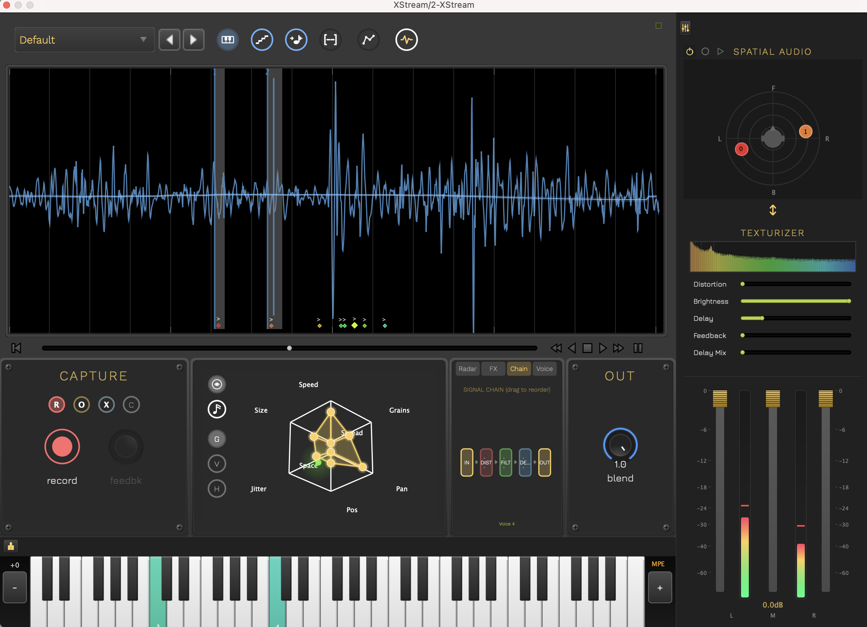This screenshot has height=627, width=867.
Task: Toggle the Spatial Audio power button
Action: (x=690, y=51)
